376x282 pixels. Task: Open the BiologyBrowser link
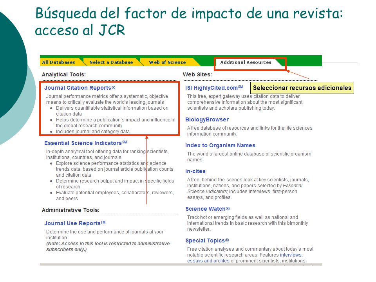[207, 119]
